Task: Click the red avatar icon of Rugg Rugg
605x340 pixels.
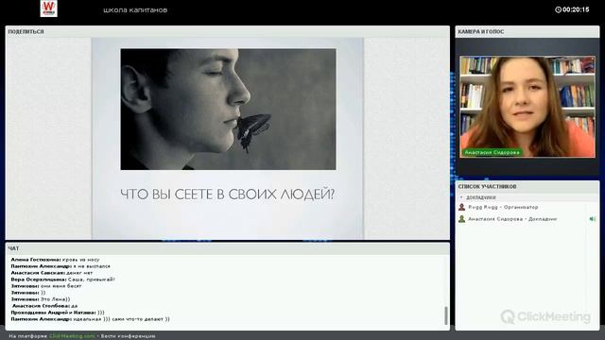Action: [461, 208]
